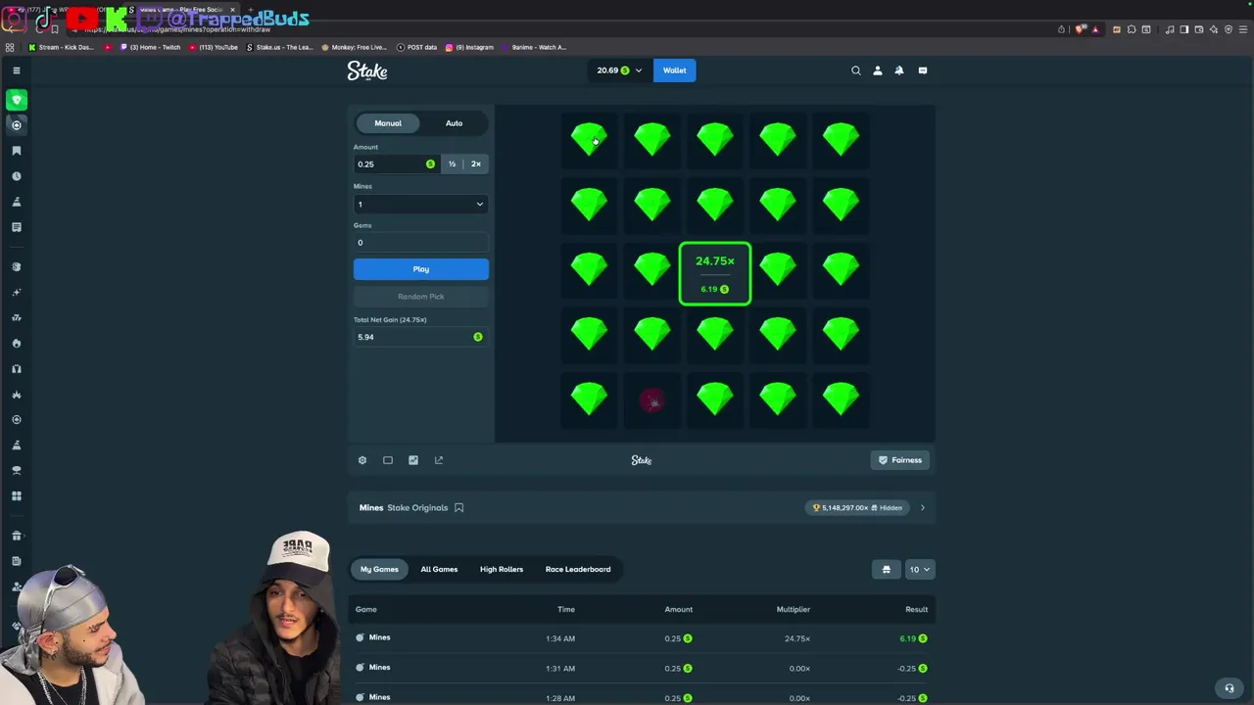This screenshot has width=1254, height=705.
Task: Favorite Mines with the bookmark icon
Action: [458, 508]
